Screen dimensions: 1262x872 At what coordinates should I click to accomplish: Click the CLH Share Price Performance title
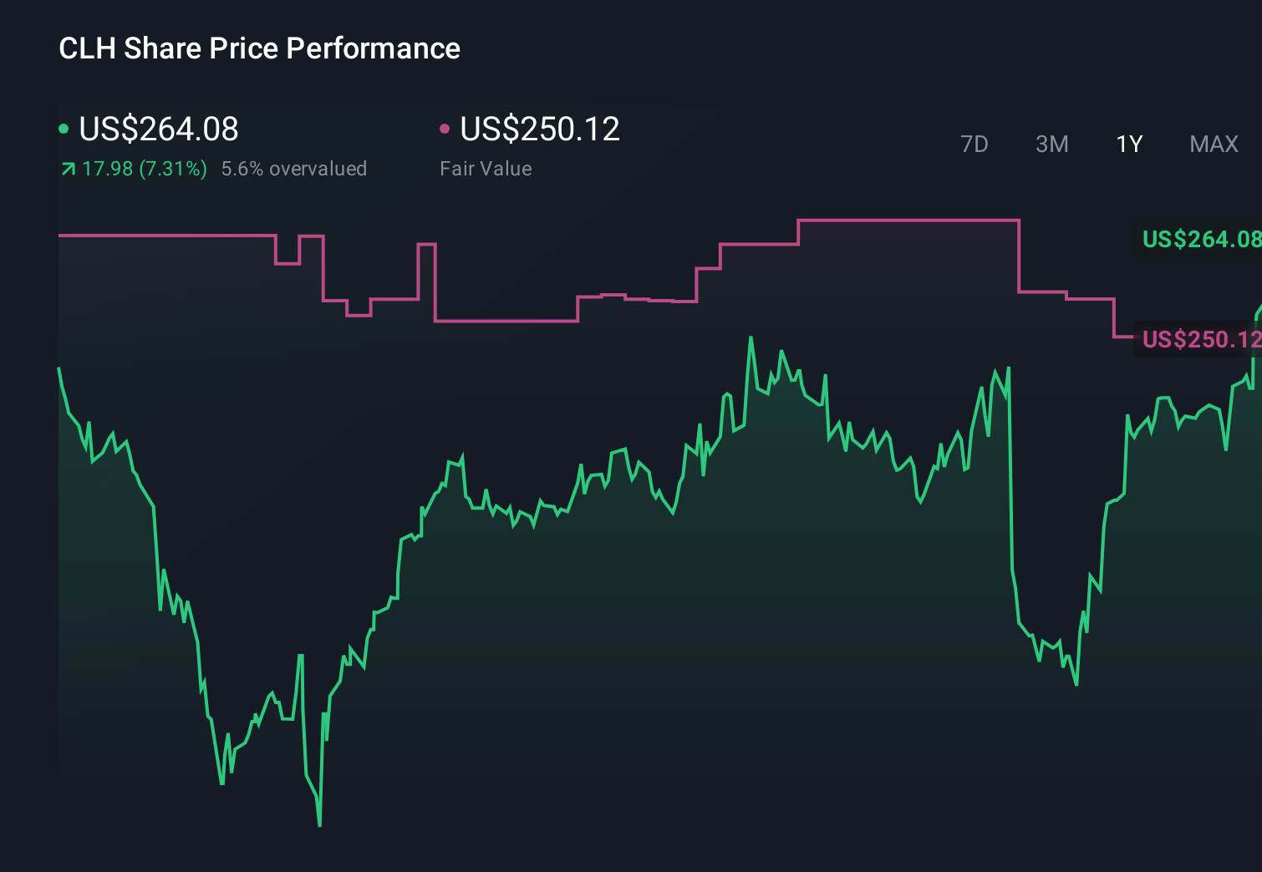click(x=258, y=48)
